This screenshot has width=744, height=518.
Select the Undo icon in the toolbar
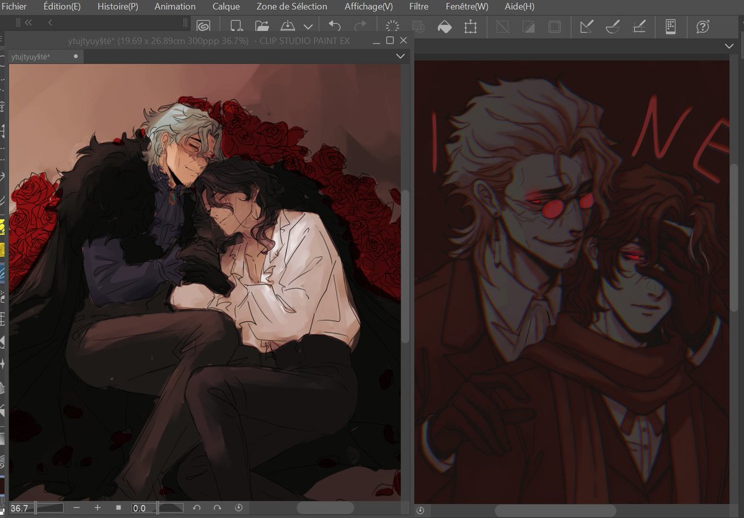pyautogui.click(x=335, y=26)
